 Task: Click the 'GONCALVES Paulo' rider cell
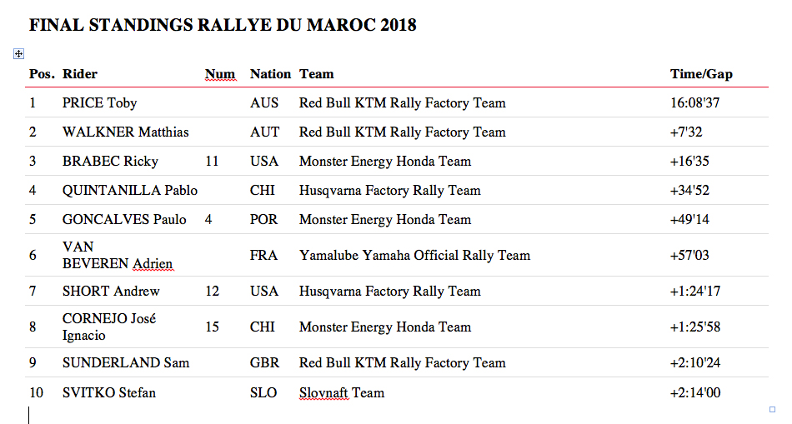tap(124, 220)
